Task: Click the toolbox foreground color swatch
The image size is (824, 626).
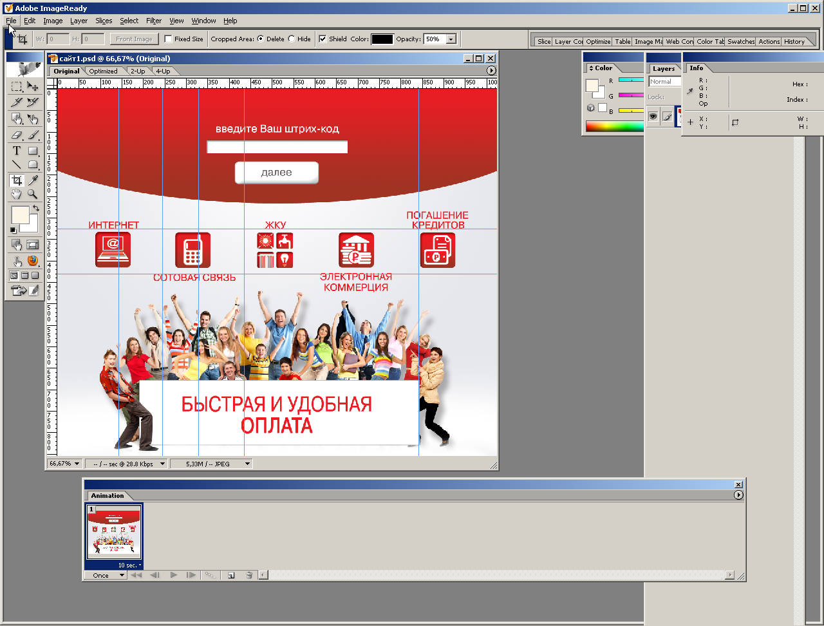Action: click(20, 214)
